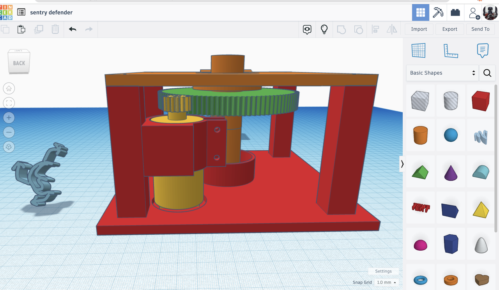Pick the purple Cone shape
Viewport: 499px width, 290px height.
coord(451,172)
